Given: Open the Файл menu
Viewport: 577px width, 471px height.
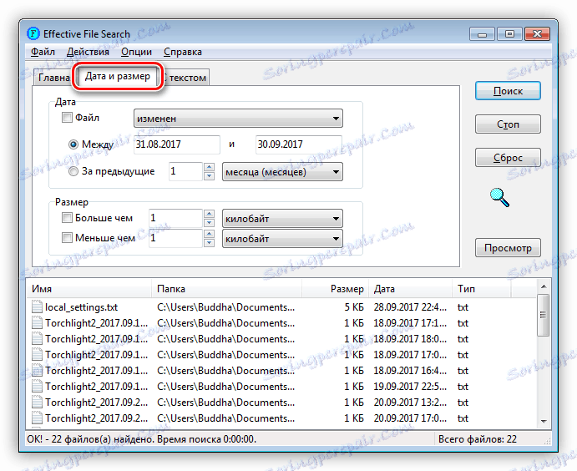Looking at the screenshot, I should 43,52.
